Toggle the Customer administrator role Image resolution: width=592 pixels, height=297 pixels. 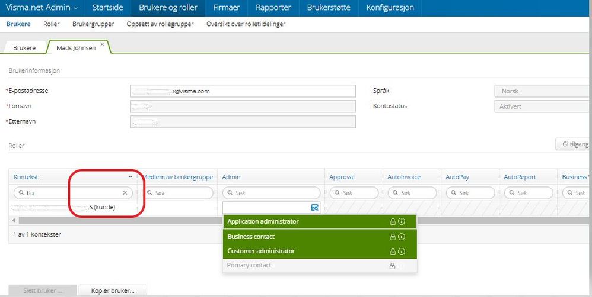(x=319, y=251)
